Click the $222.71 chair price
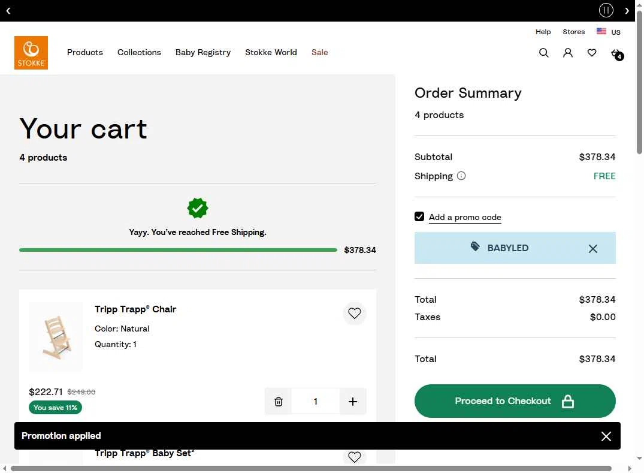Viewport: 644px width, 473px height. pyautogui.click(x=46, y=392)
